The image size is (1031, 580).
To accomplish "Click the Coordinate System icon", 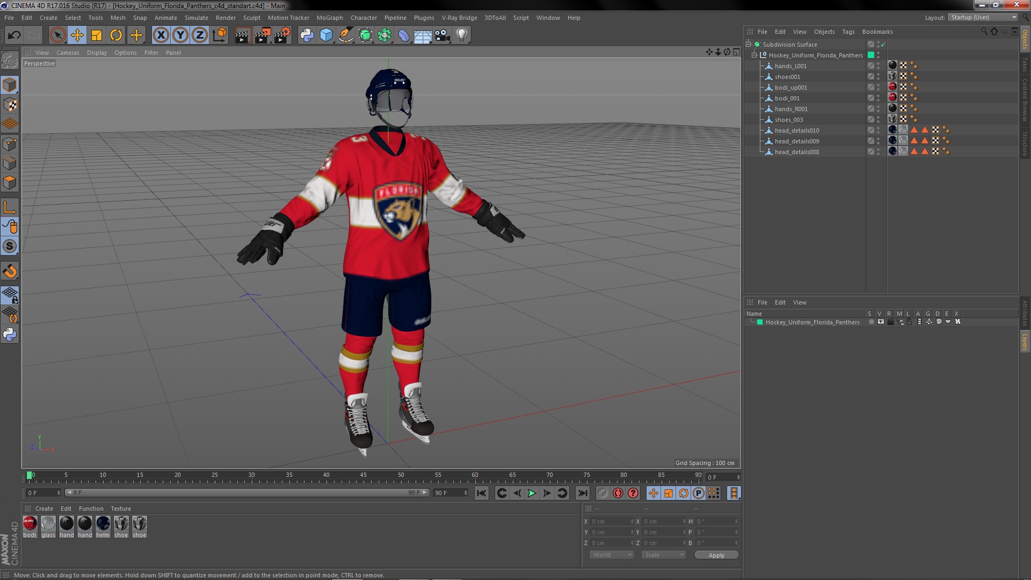I will coord(219,35).
